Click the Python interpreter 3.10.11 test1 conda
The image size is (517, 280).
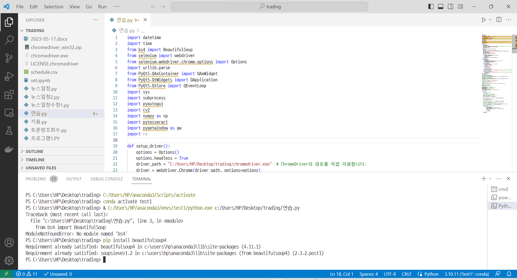click(466, 274)
